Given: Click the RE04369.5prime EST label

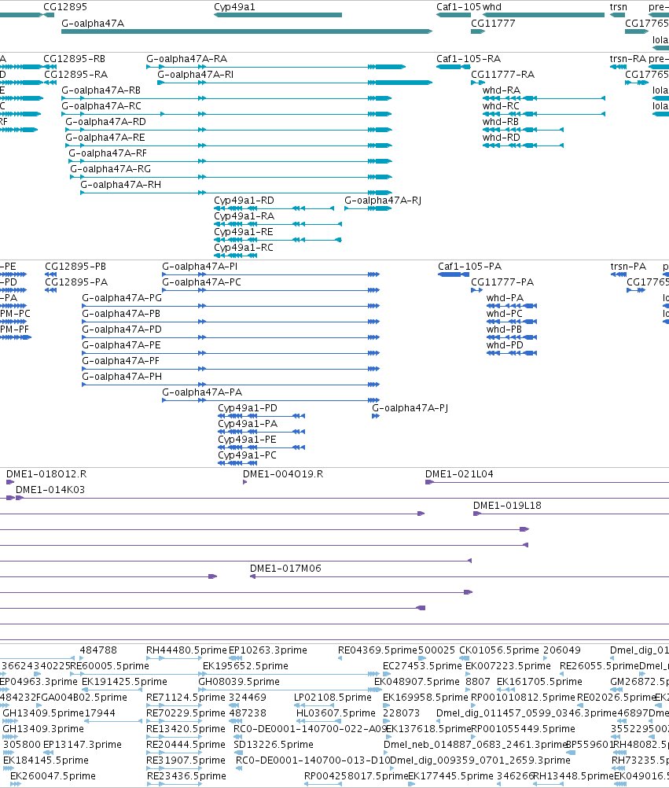Looking at the screenshot, I should (377, 650).
